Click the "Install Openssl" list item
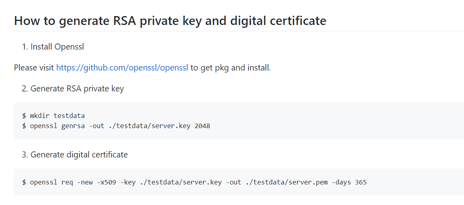This screenshot has height=205, width=464. coord(57,47)
